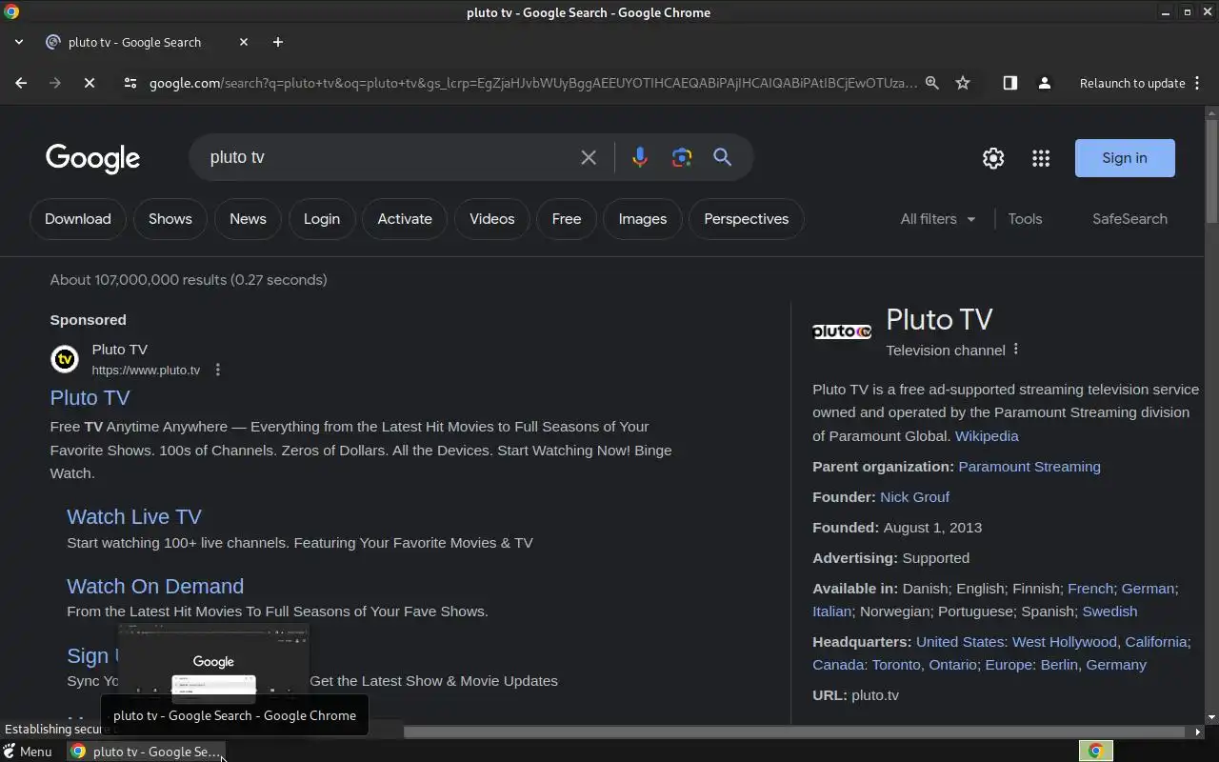Click the Chrome icon in system tray

click(1095, 752)
